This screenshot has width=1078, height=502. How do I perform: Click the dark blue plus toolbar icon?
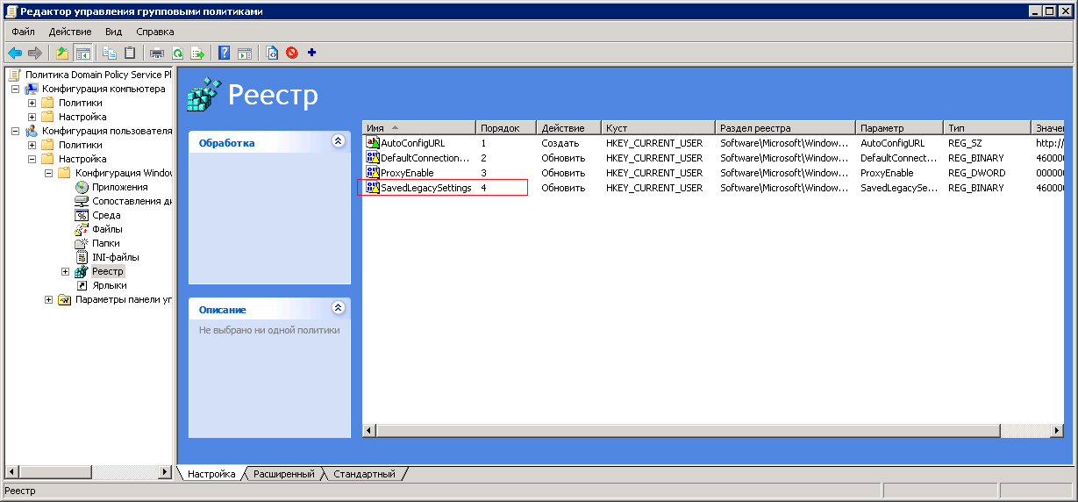point(312,53)
